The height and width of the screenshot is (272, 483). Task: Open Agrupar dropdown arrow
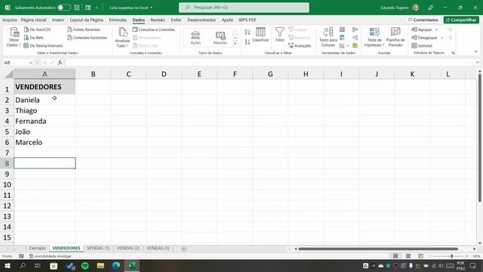point(436,29)
